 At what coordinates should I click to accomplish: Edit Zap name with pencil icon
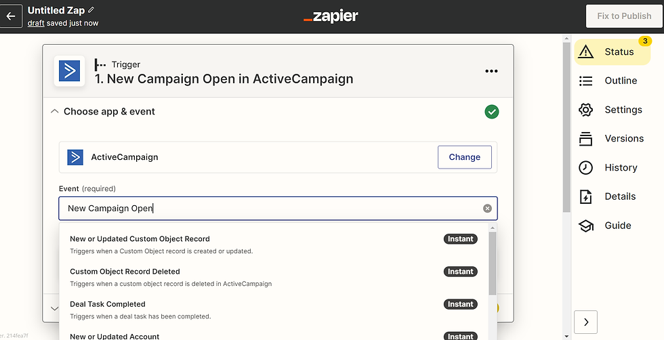tap(91, 9)
